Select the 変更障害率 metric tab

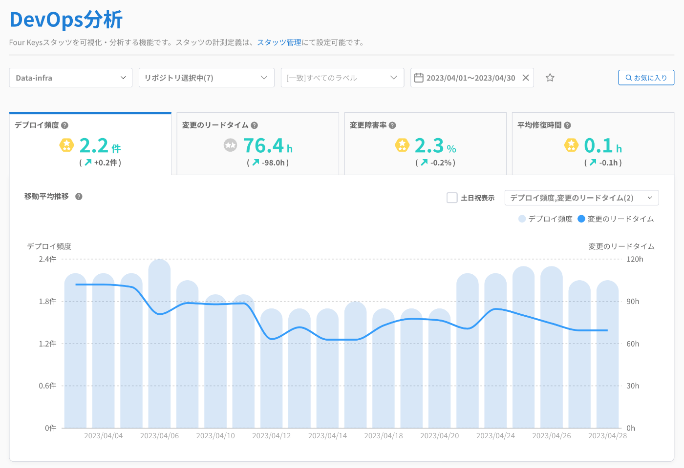coord(425,144)
